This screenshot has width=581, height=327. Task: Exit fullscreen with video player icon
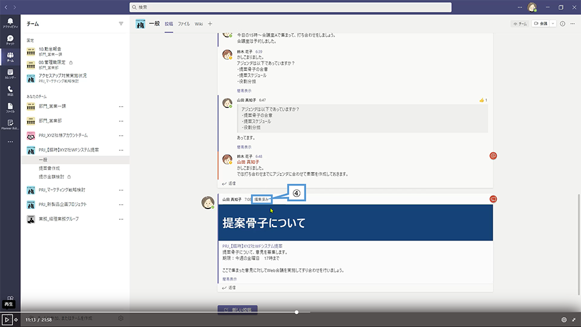click(574, 319)
